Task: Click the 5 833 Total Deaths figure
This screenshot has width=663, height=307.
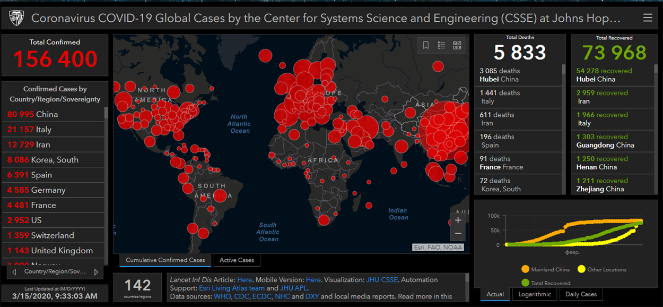Action: [x=520, y=53]
